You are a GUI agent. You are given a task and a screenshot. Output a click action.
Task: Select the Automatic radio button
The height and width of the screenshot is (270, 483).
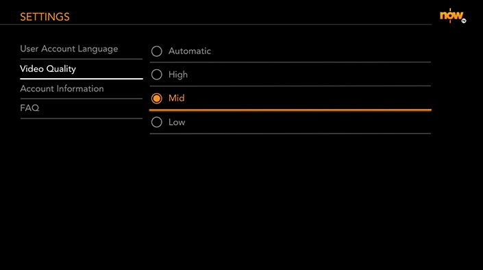click(x=156, y=51)
